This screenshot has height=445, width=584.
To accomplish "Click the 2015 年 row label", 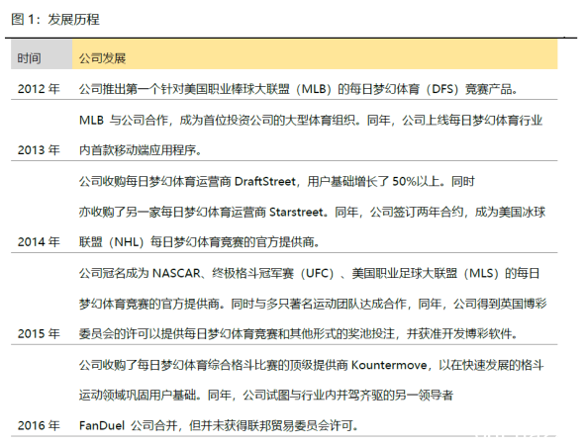I will (39, 333).
